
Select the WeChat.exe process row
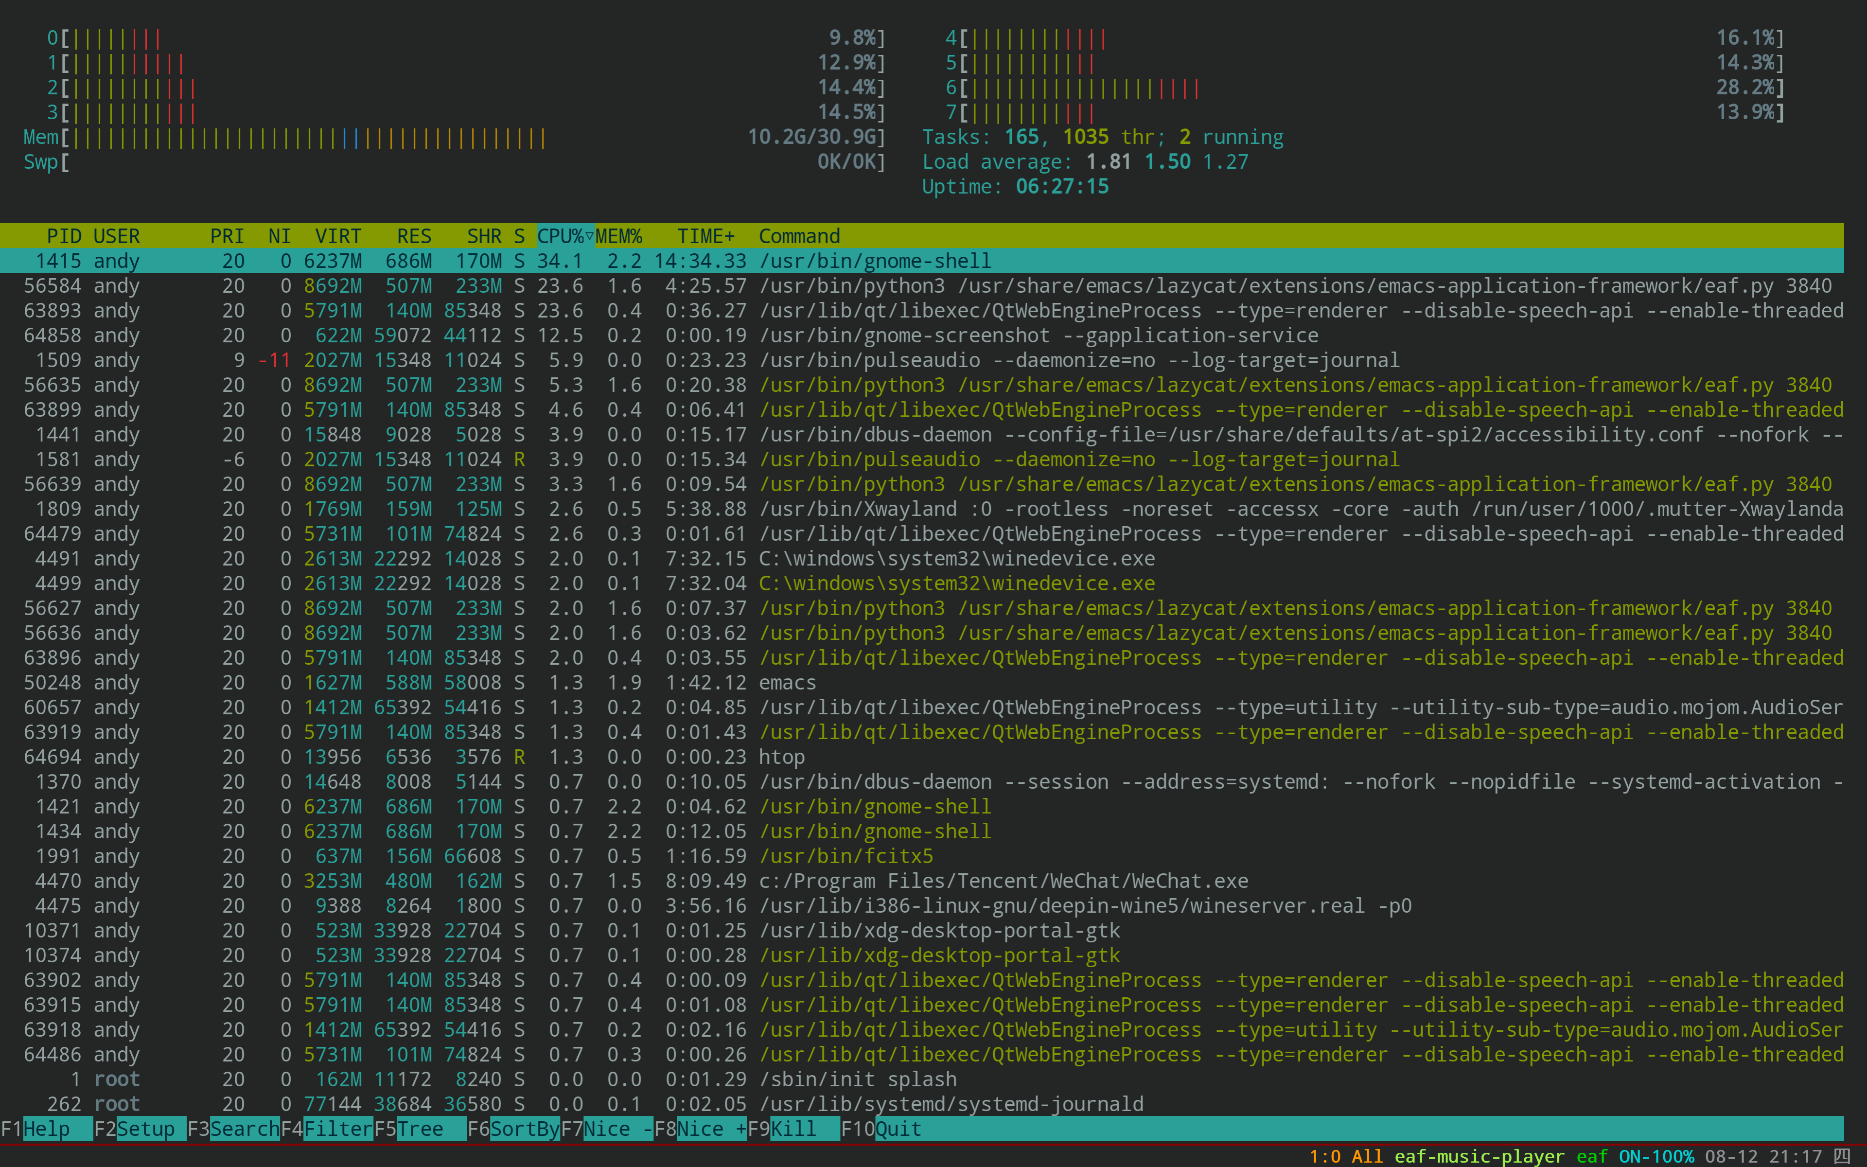(1003, 881)
